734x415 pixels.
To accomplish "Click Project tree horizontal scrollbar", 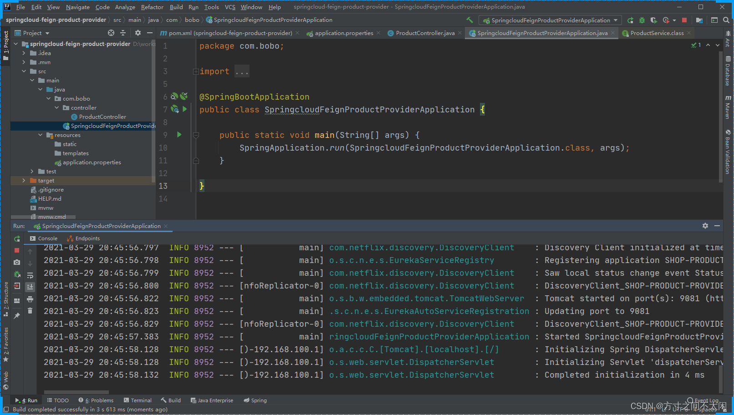I will point(43,217).
